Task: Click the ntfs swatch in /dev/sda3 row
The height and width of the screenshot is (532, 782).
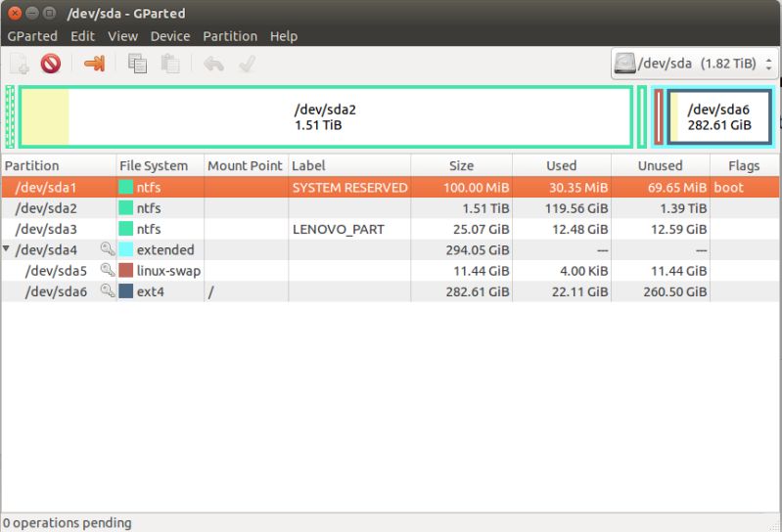Action: (125, 229)
